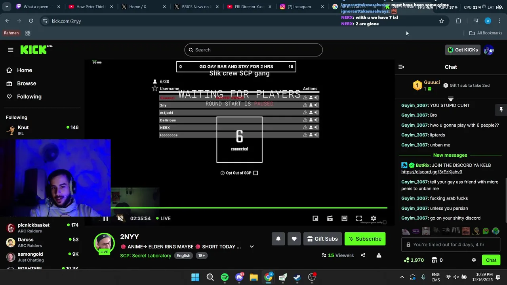507x285 pixels.
Task: Follow channel with heart button
Action: (294, 239)
